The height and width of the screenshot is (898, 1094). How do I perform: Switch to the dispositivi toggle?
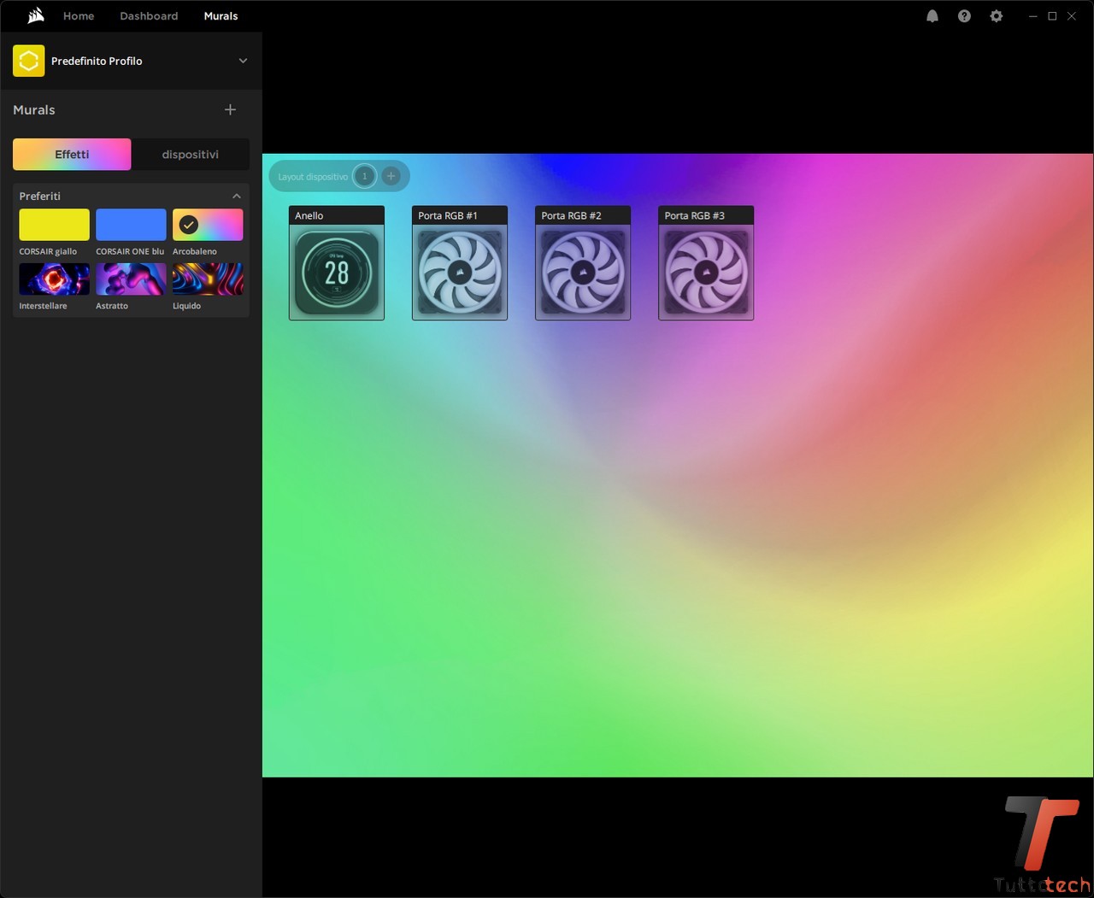pyautogui.click(x=190, y=155)
